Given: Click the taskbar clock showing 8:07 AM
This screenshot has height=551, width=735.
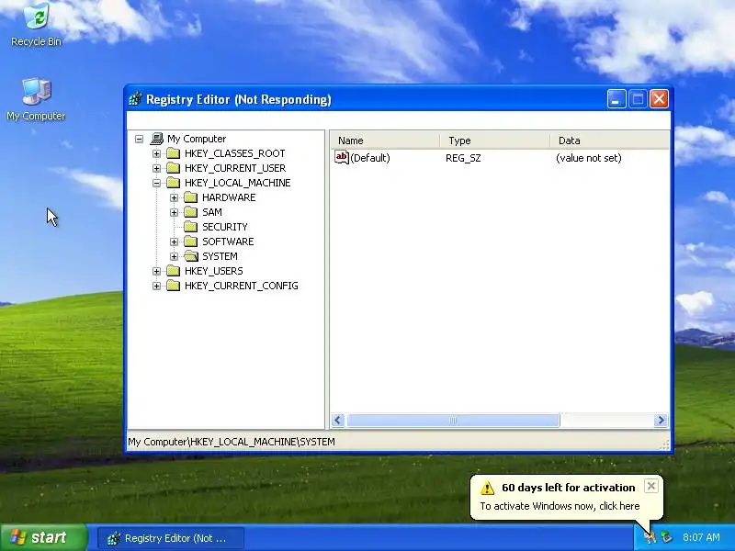Looking at the screenshot, I should coord(701,537).
